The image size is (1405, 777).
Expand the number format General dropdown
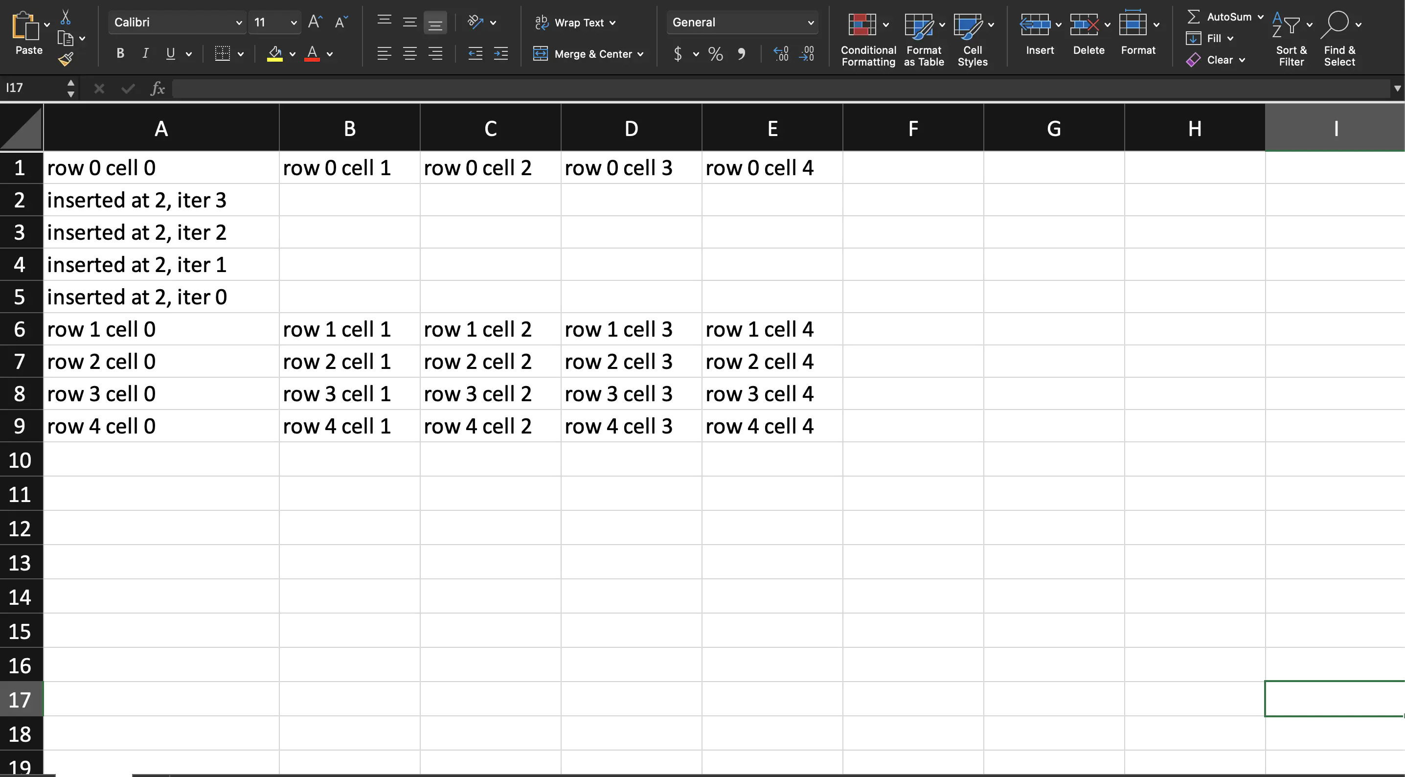pyautogui.click(x=811, y=23)
